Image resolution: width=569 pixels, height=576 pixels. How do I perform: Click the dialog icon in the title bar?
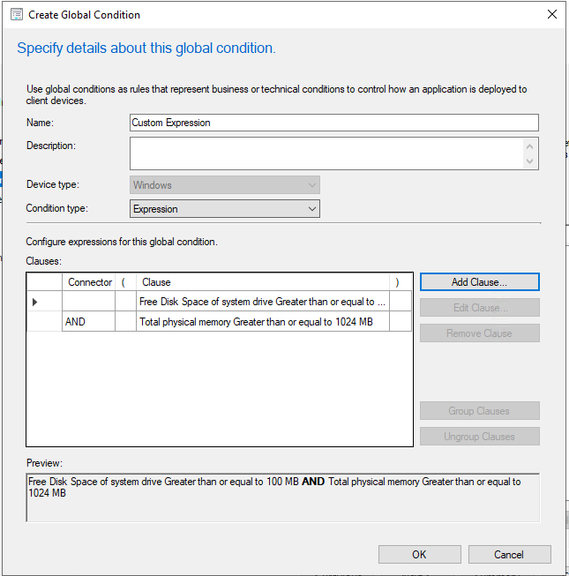point(16,15)
